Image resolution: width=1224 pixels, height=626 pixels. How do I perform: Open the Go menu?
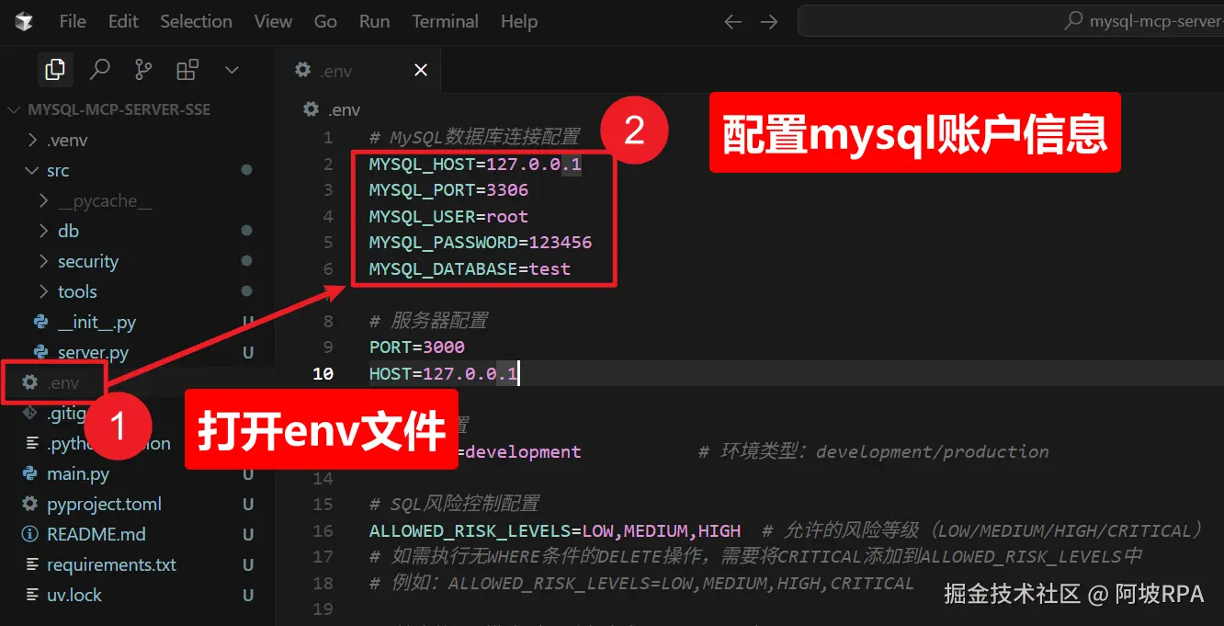tap(325, 21)
